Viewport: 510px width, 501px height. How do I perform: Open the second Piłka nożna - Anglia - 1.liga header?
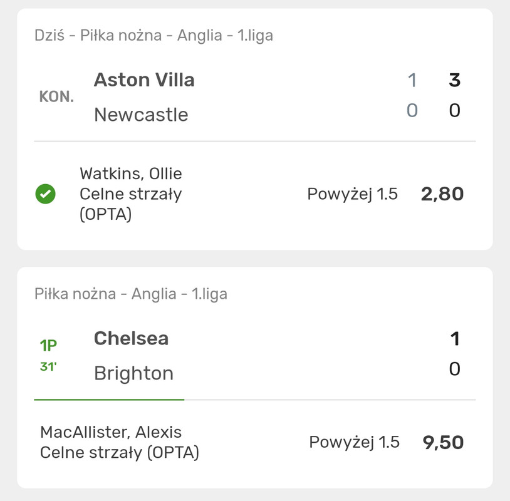click(x=131, y=294)
